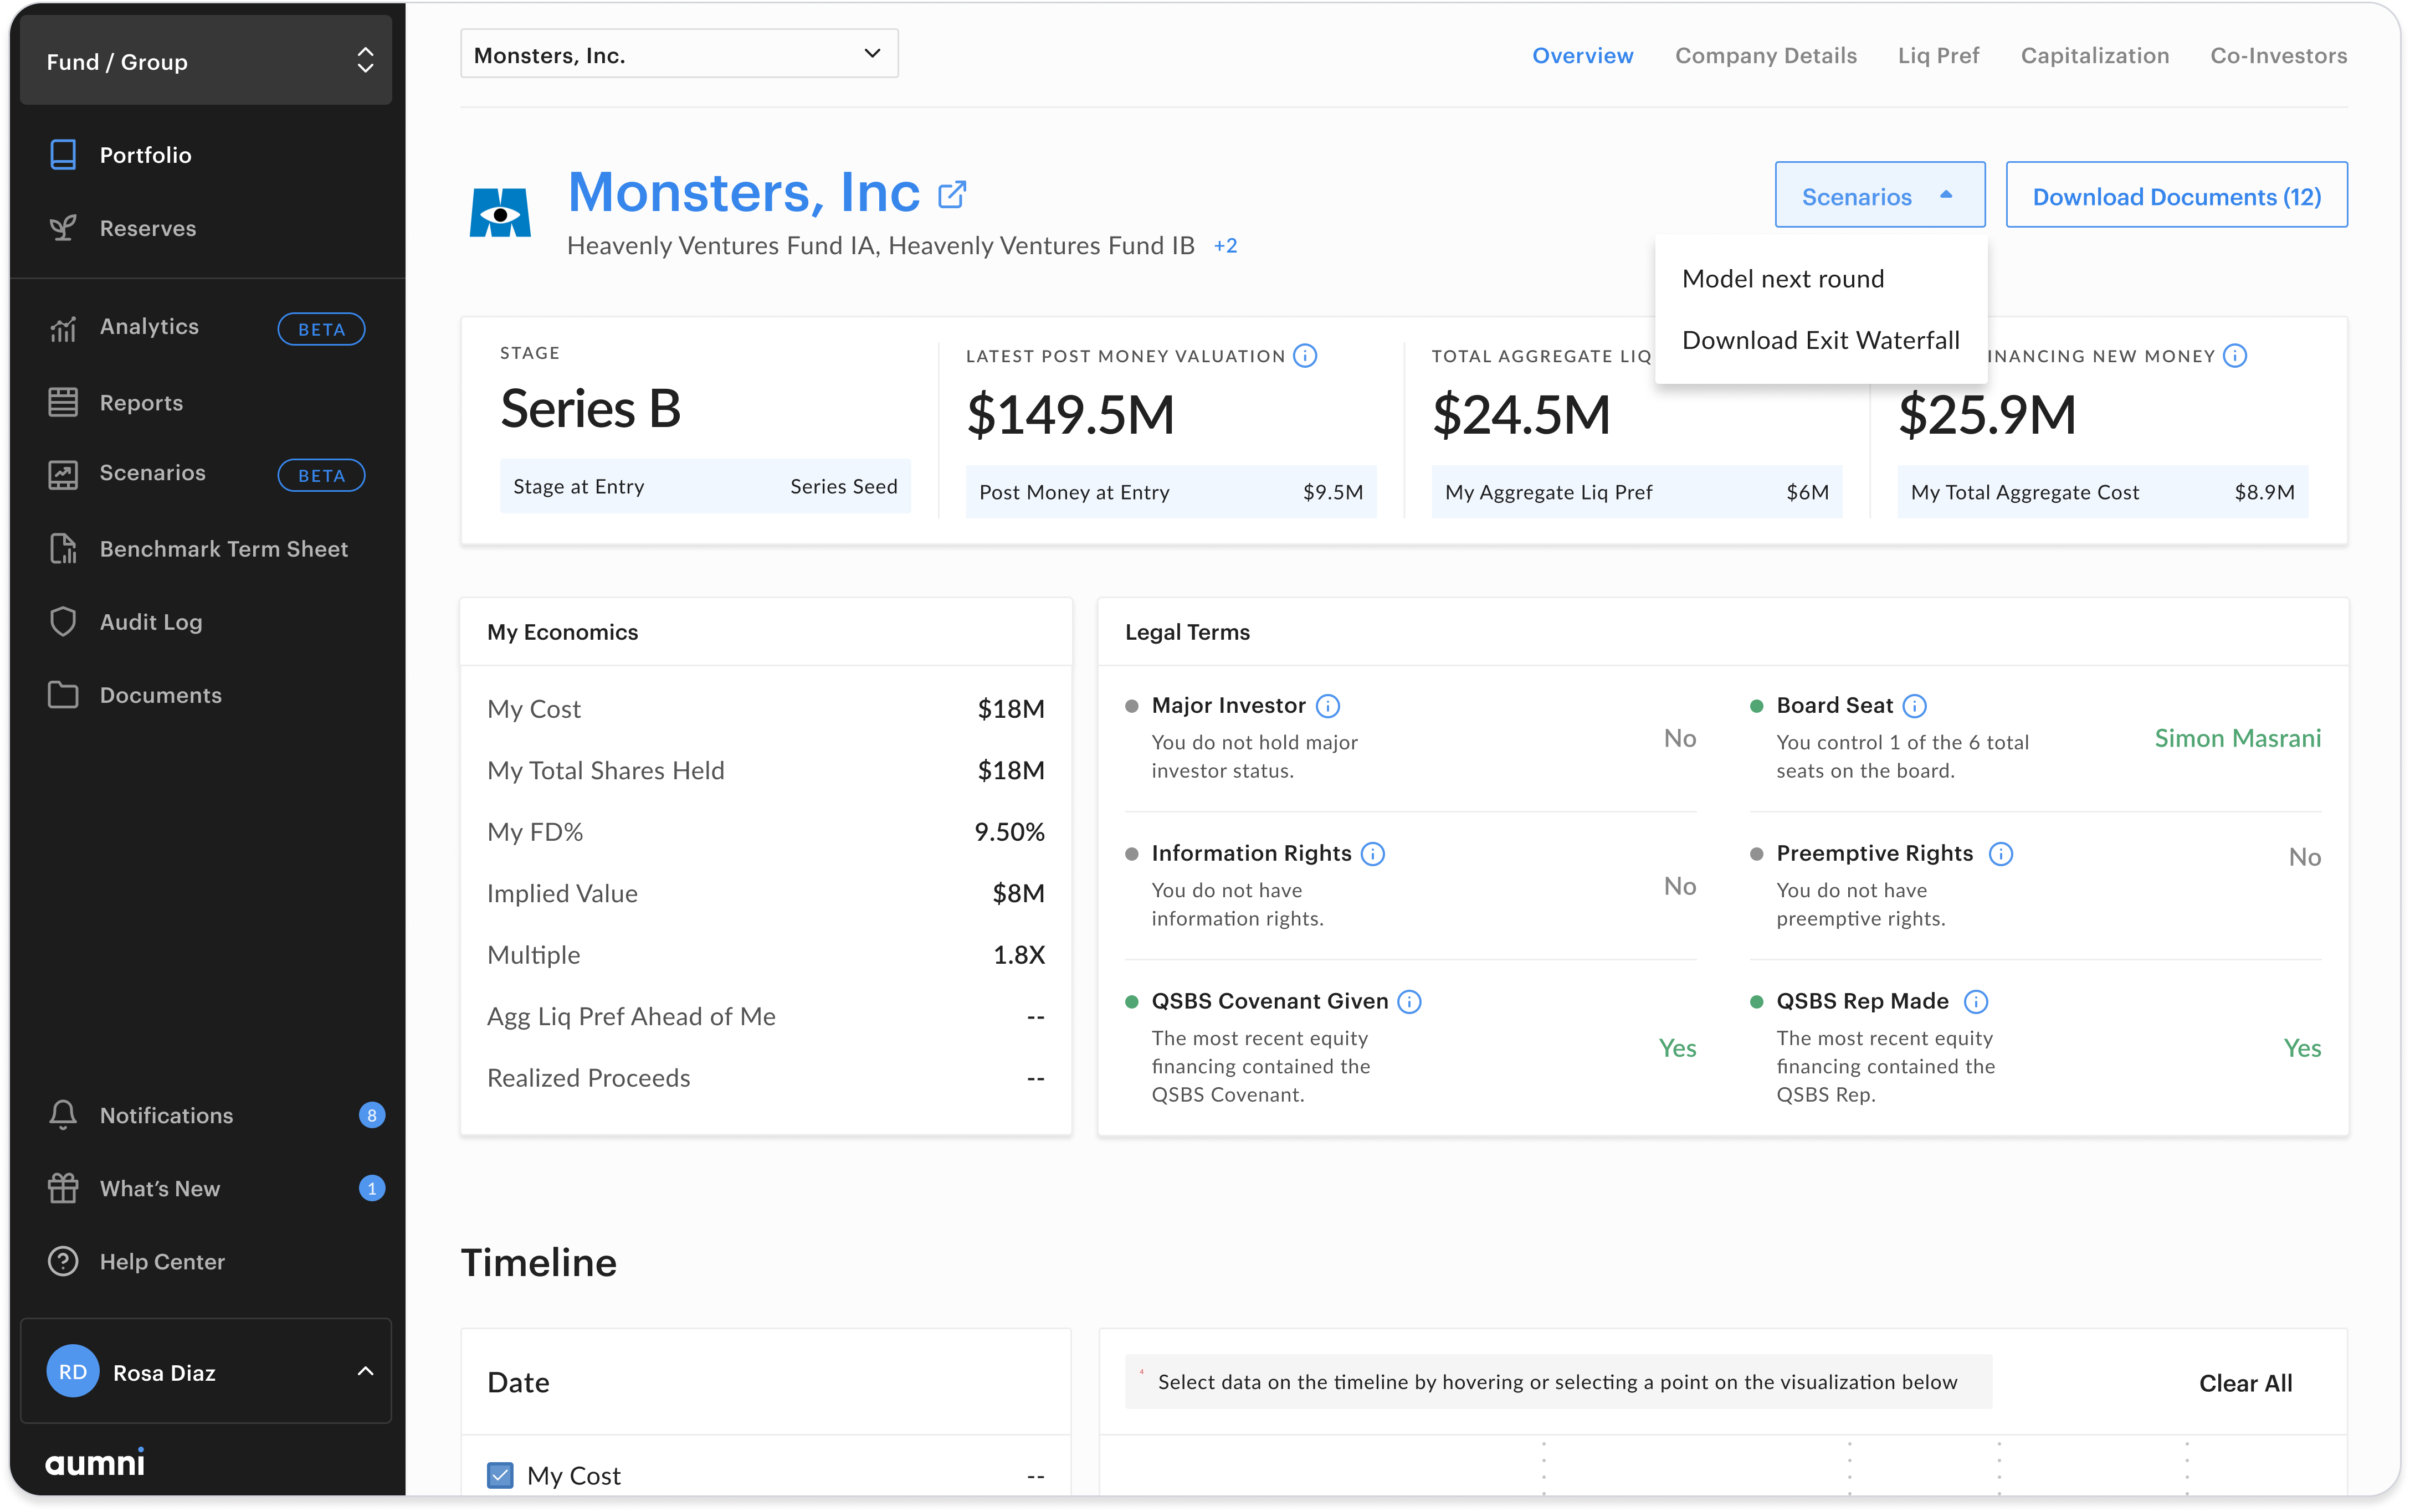Click the My Total Shares Held label

pyautogui.click(x=605, y=771)
